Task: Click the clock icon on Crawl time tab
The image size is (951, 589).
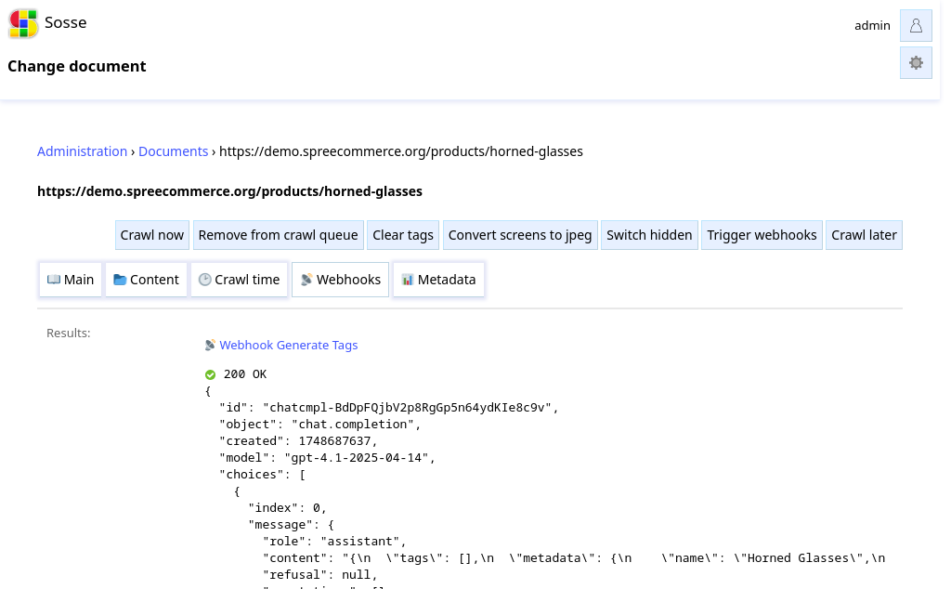Action: [205, 280]
